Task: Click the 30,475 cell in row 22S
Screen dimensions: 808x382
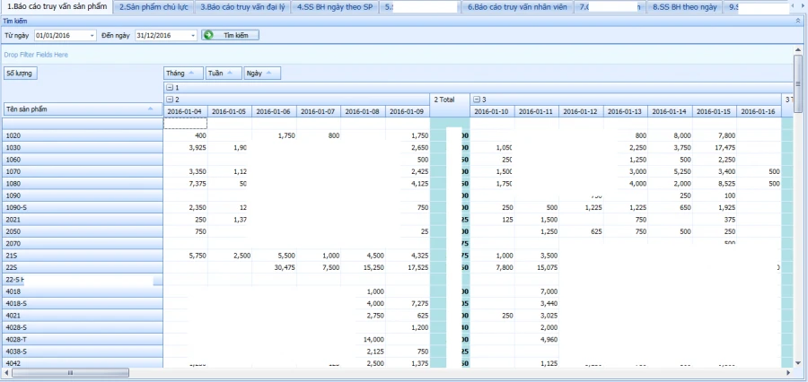Action: pyautogui.click(x=274, y=267)
